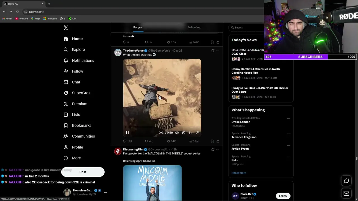Open the YouTube bookmark

(x=22, y=19)
